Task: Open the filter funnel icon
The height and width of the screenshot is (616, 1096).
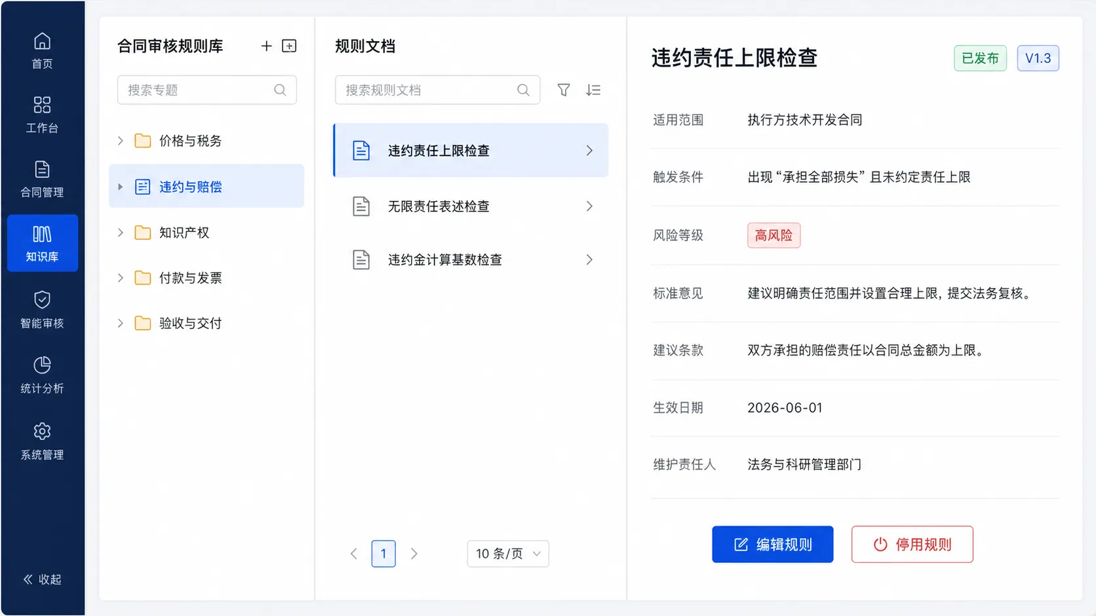Action: point(564,90)
